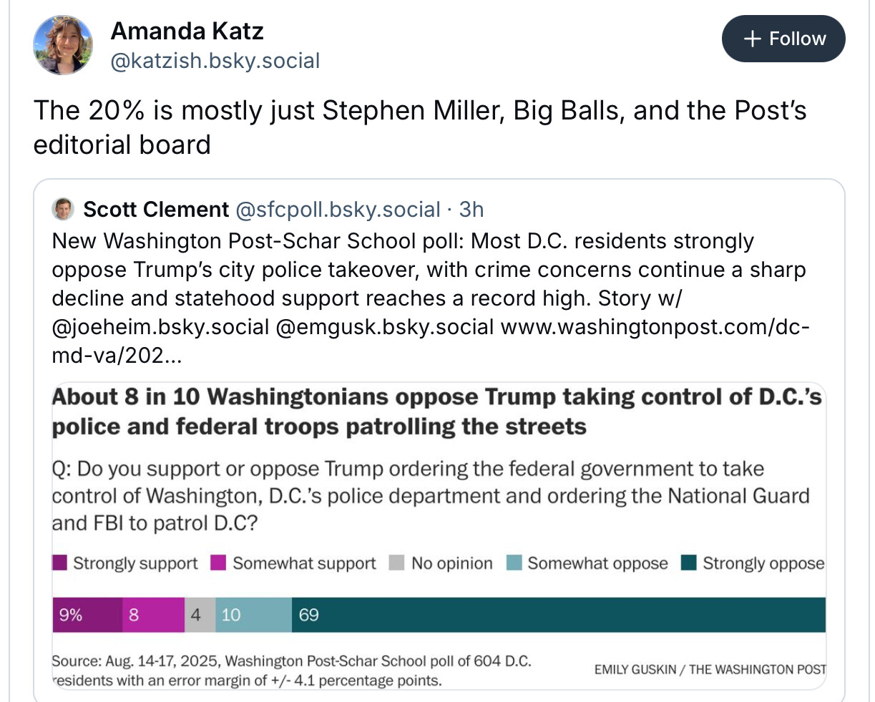Open the washingtonpost.com article link
Image resolution: width=875 pixels, height=702 pixels.
point(655,327)
